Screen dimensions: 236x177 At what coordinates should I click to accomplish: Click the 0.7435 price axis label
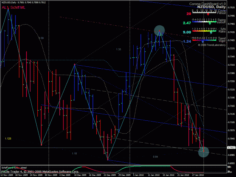pos(231,32)
